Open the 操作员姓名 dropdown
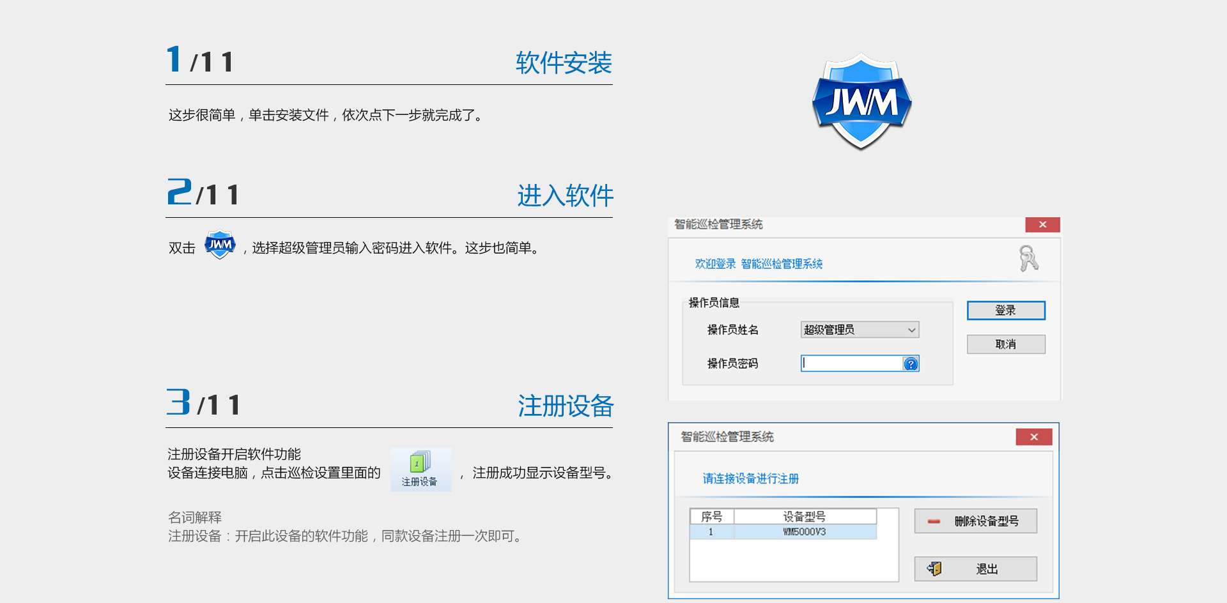1227x603 pixels. tap(860, 330)
